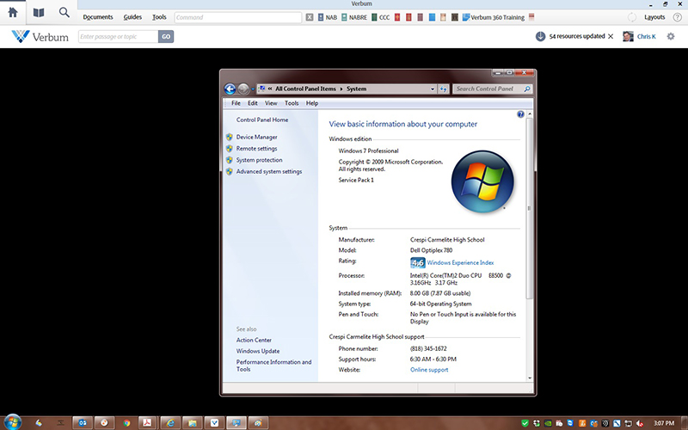
Task: Click the help question mark icon
Action: click(x=521, y=114)
